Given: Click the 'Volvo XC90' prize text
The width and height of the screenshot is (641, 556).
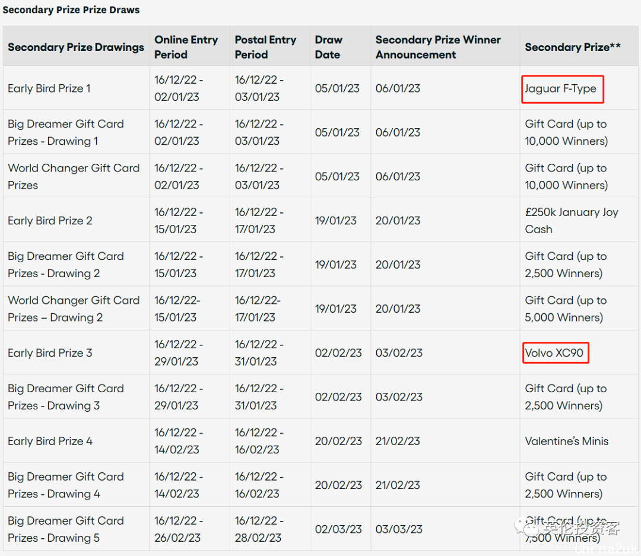Looking at the screenshot, I should pyautogui.click(x=554, y=353).
